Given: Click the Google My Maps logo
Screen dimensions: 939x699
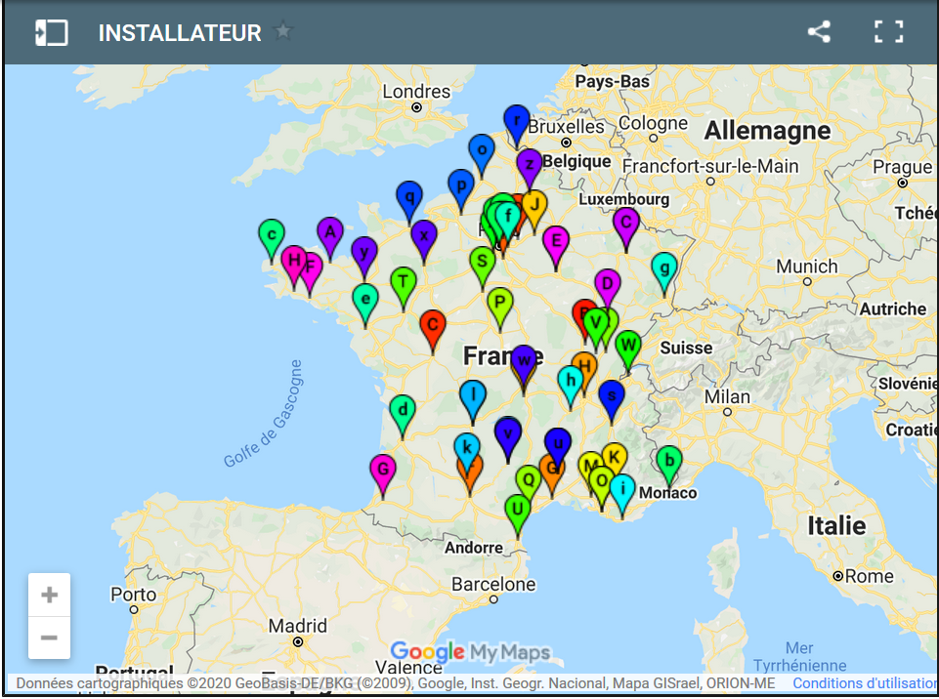Looking at the screenshot, I should click(469, 650).
